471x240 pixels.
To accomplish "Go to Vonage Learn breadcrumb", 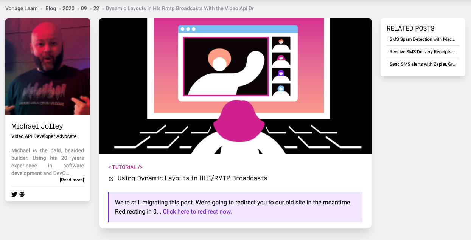I will pos(22,8).
